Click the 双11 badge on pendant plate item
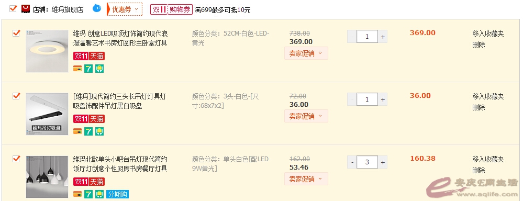 [81, 119]
